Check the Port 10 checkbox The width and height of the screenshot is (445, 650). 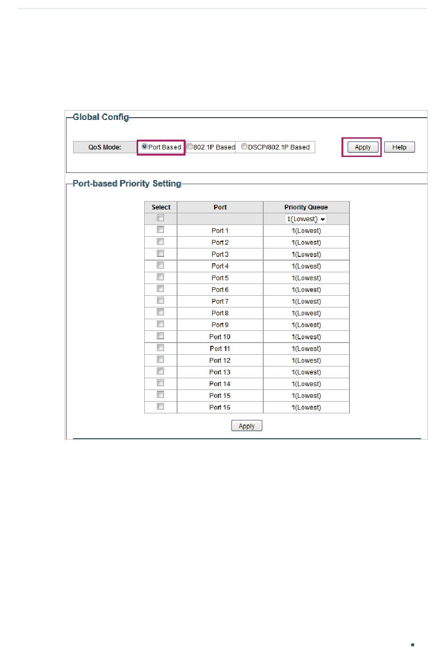160,336
